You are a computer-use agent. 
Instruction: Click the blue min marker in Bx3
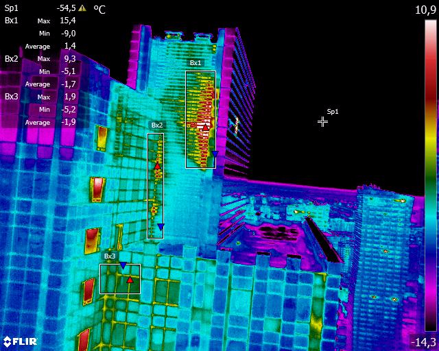(123, 265)
